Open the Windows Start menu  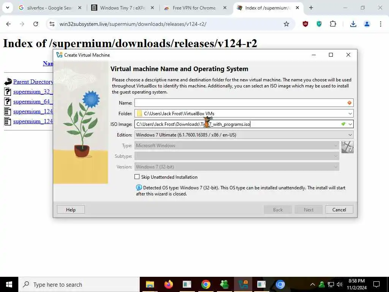9,284
